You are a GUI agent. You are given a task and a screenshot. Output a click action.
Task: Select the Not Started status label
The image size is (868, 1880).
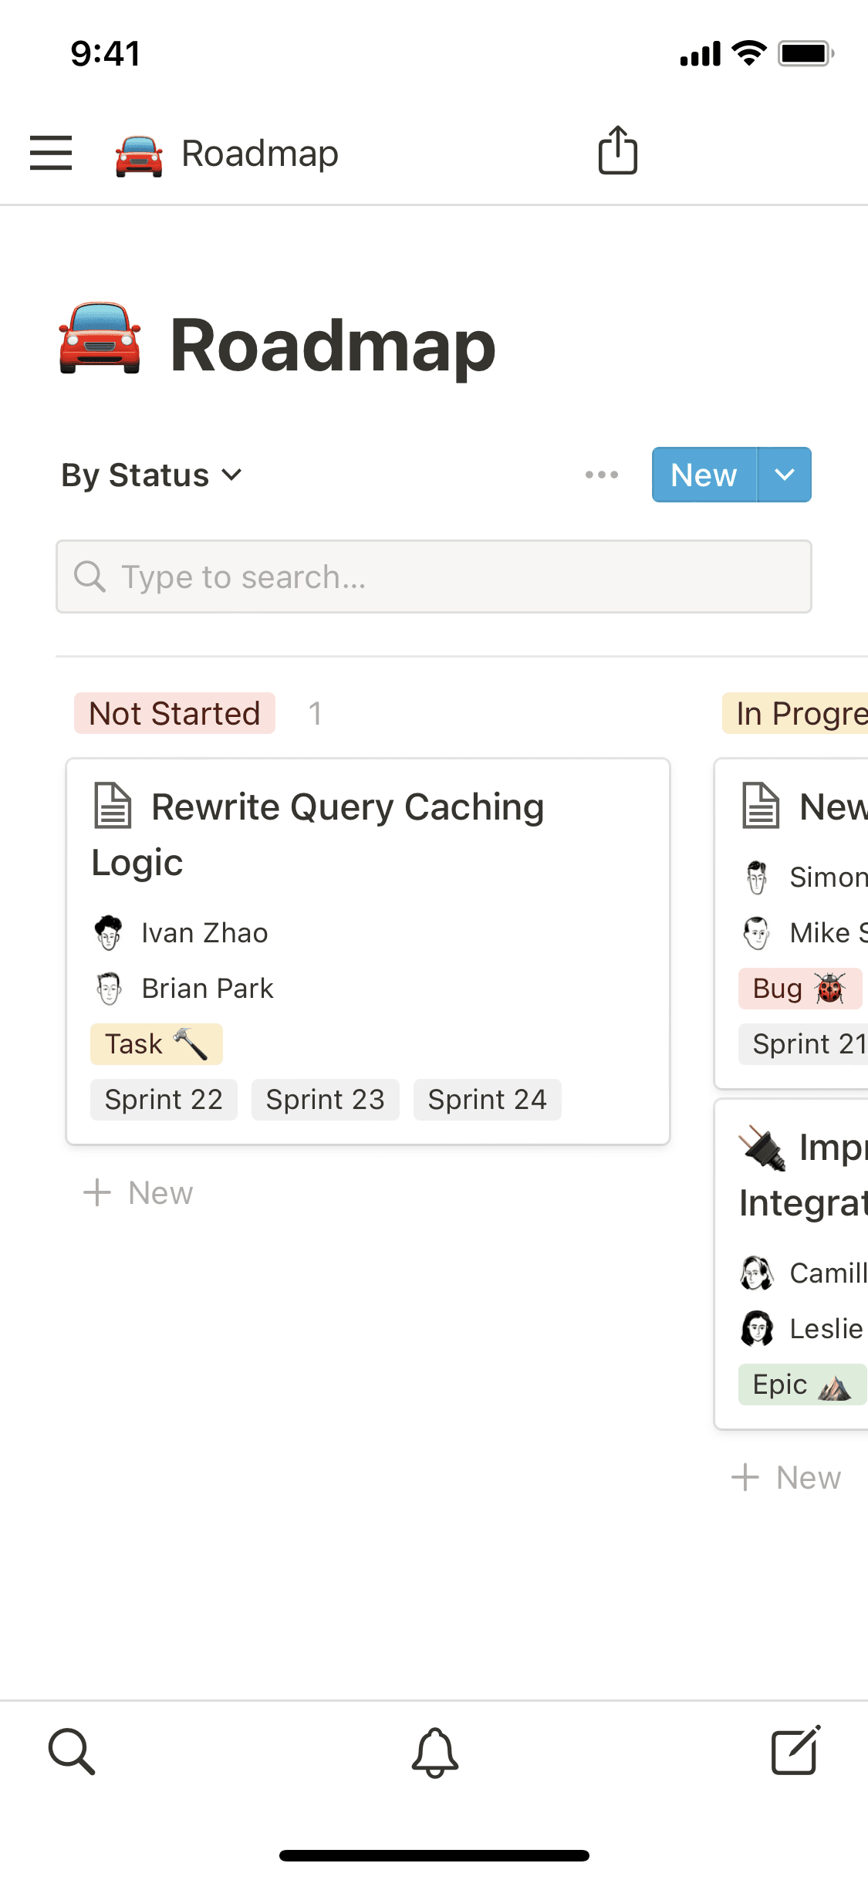click(174, 713)
